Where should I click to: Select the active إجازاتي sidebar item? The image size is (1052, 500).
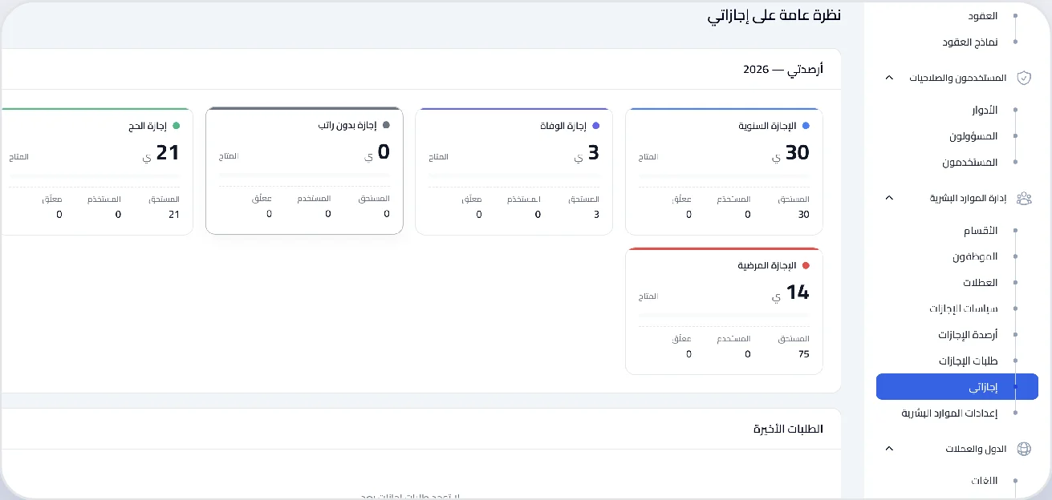click(957, 386)
